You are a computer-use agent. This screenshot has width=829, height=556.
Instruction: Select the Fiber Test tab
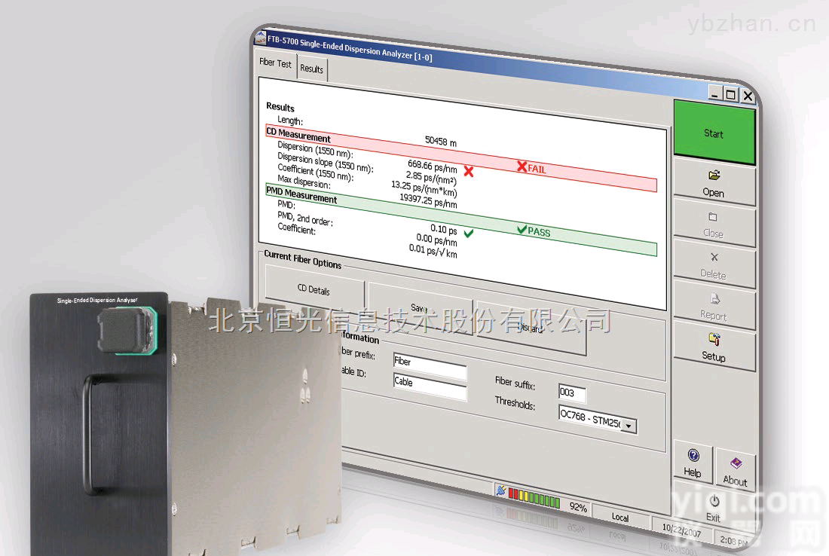(275, 63)
